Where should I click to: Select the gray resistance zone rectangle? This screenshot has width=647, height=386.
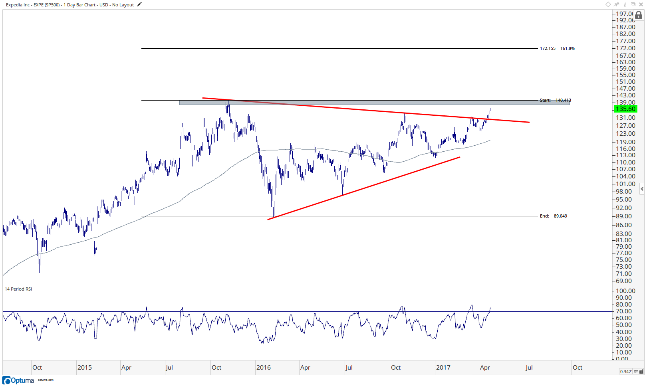point(375,103)
